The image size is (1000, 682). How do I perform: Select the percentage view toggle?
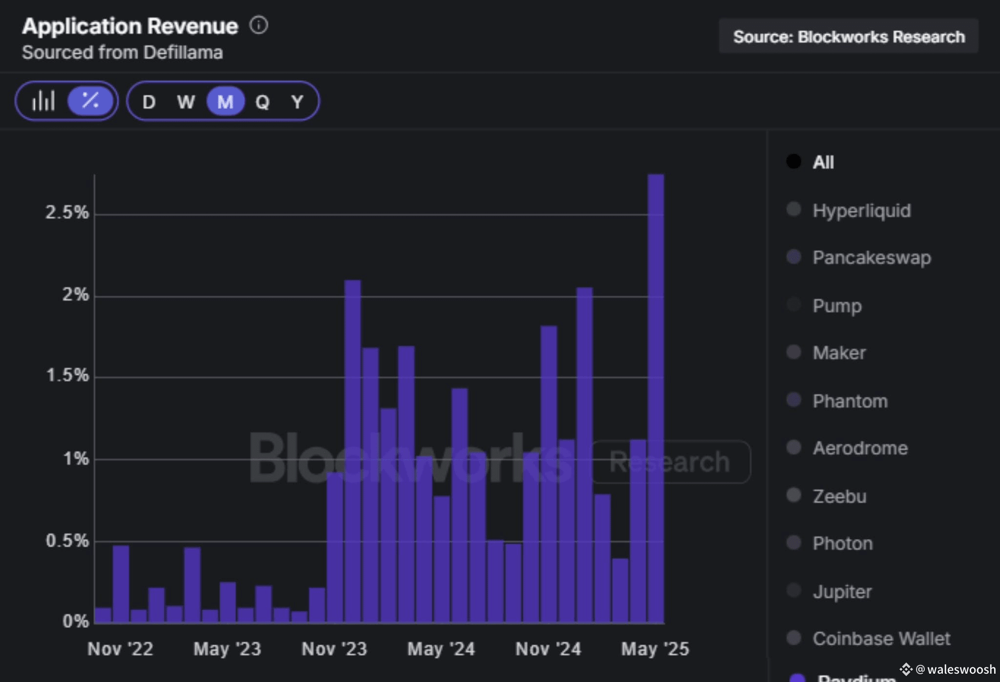(x=90, y=101)
